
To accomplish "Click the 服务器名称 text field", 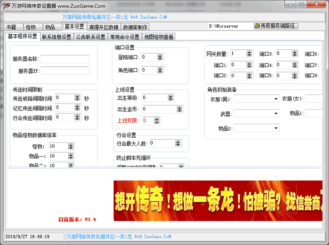I will coord(65,59).
